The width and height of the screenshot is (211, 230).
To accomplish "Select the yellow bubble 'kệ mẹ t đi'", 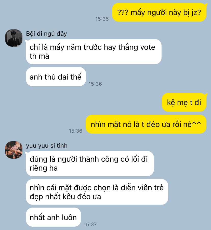I will pos(184,102).
